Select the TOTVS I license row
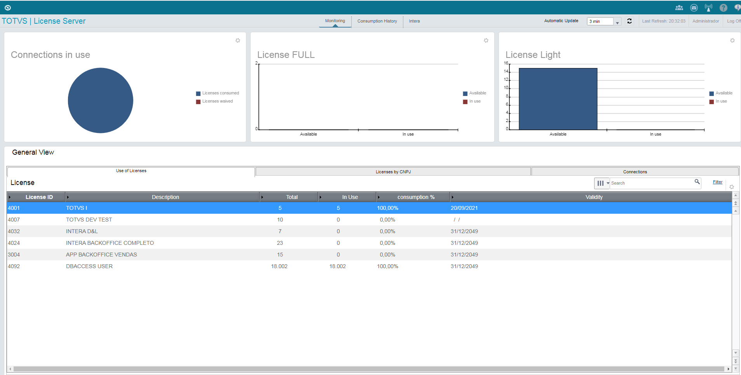This screenshot has width=741, height=375. [x=369, y=208]
